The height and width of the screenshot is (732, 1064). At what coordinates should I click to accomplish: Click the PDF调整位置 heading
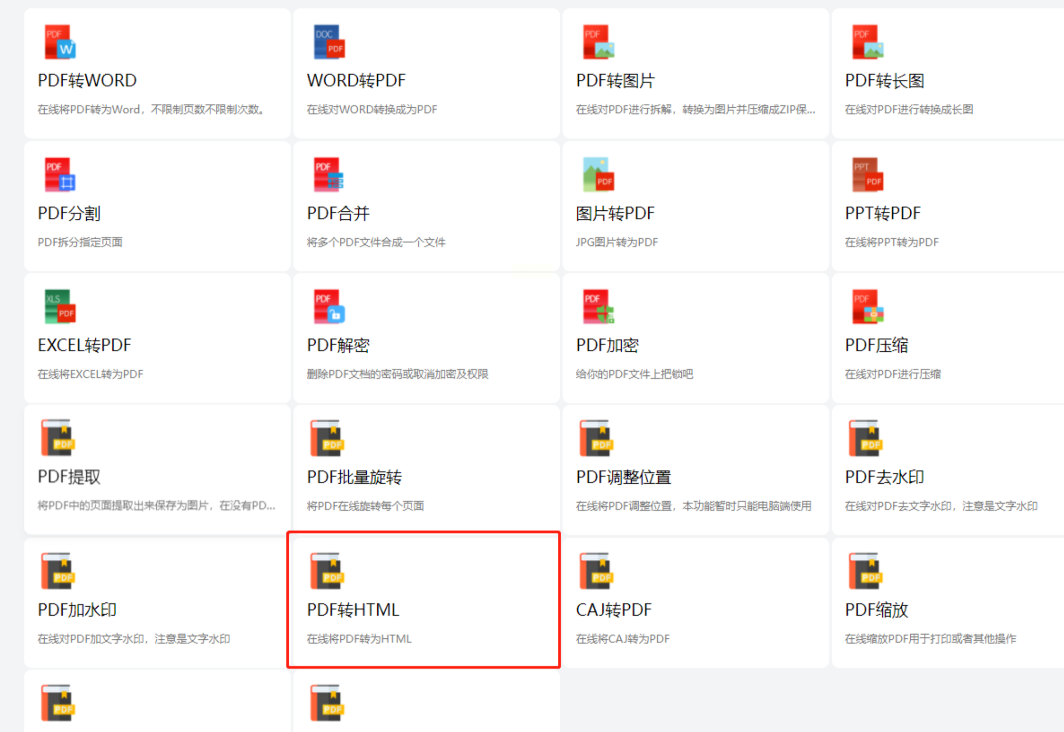623,477
